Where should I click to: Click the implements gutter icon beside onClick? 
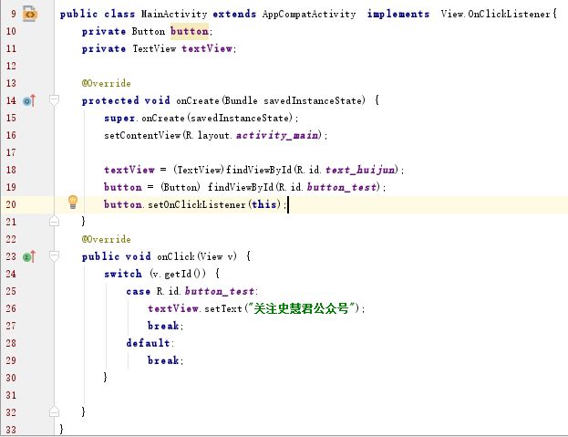(29, 256)
